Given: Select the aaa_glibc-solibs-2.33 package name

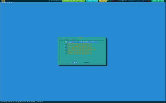Looking at the screenshot, I should pos(82,42).
